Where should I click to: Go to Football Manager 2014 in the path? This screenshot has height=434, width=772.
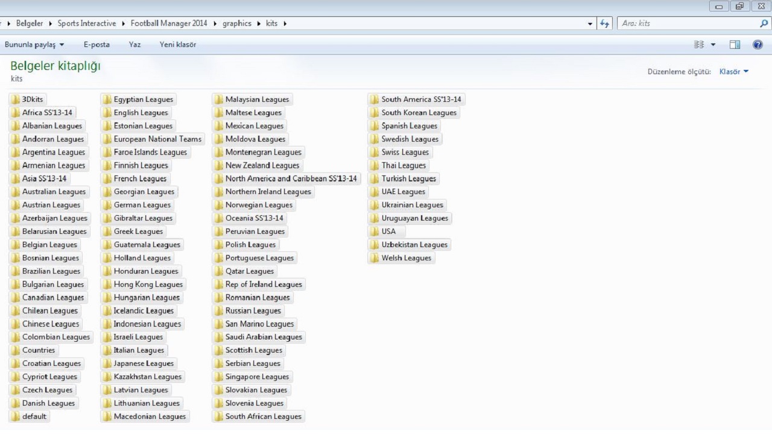coord(169,24)
